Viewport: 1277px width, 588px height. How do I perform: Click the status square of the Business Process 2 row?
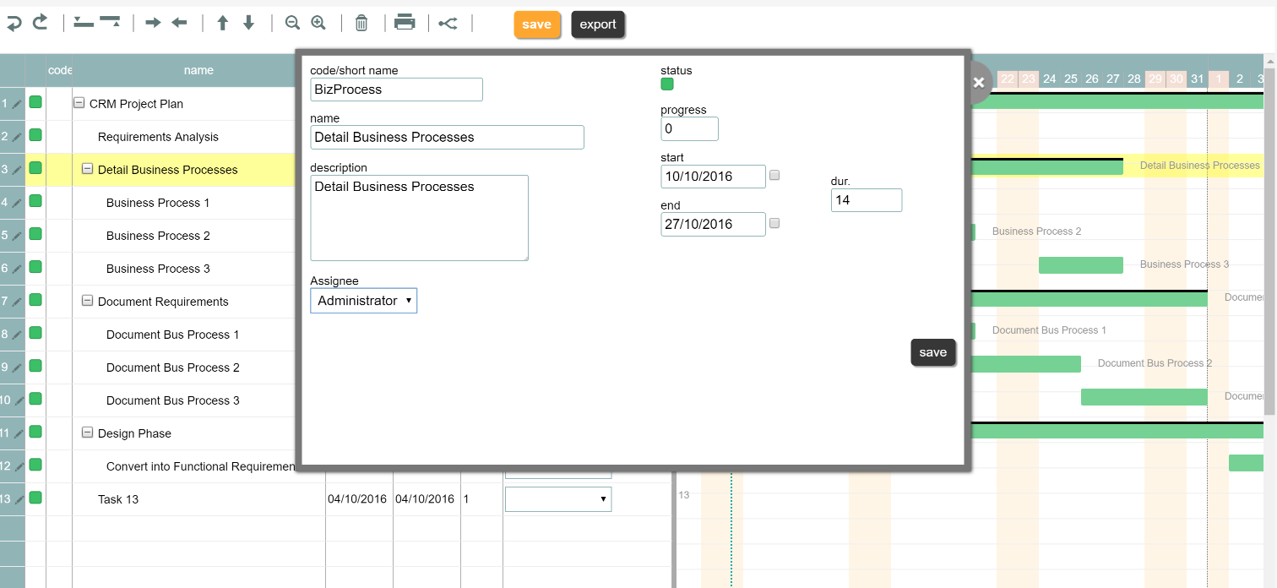(35, 234)
